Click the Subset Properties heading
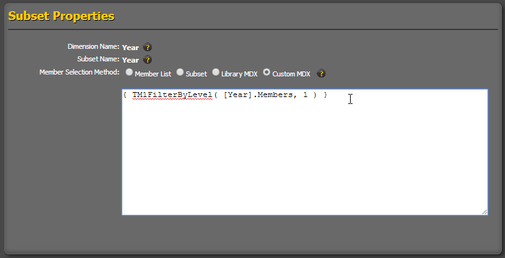This screenshot has height=258, width=505. tap(61, 16)
